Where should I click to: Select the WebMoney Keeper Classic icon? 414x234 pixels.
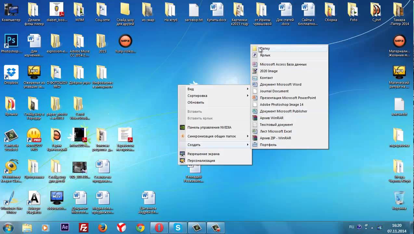pos(11,171)
